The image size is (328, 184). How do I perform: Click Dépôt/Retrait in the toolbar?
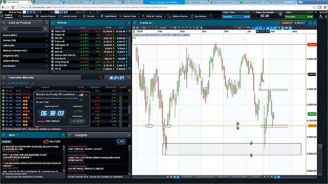pos(109,16)
